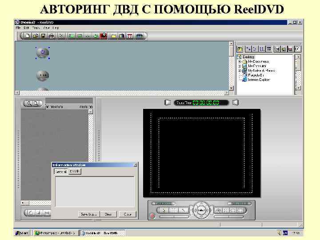Click the TV monitor toolbar icon
The image size is (320, 240).
(122, 36)
